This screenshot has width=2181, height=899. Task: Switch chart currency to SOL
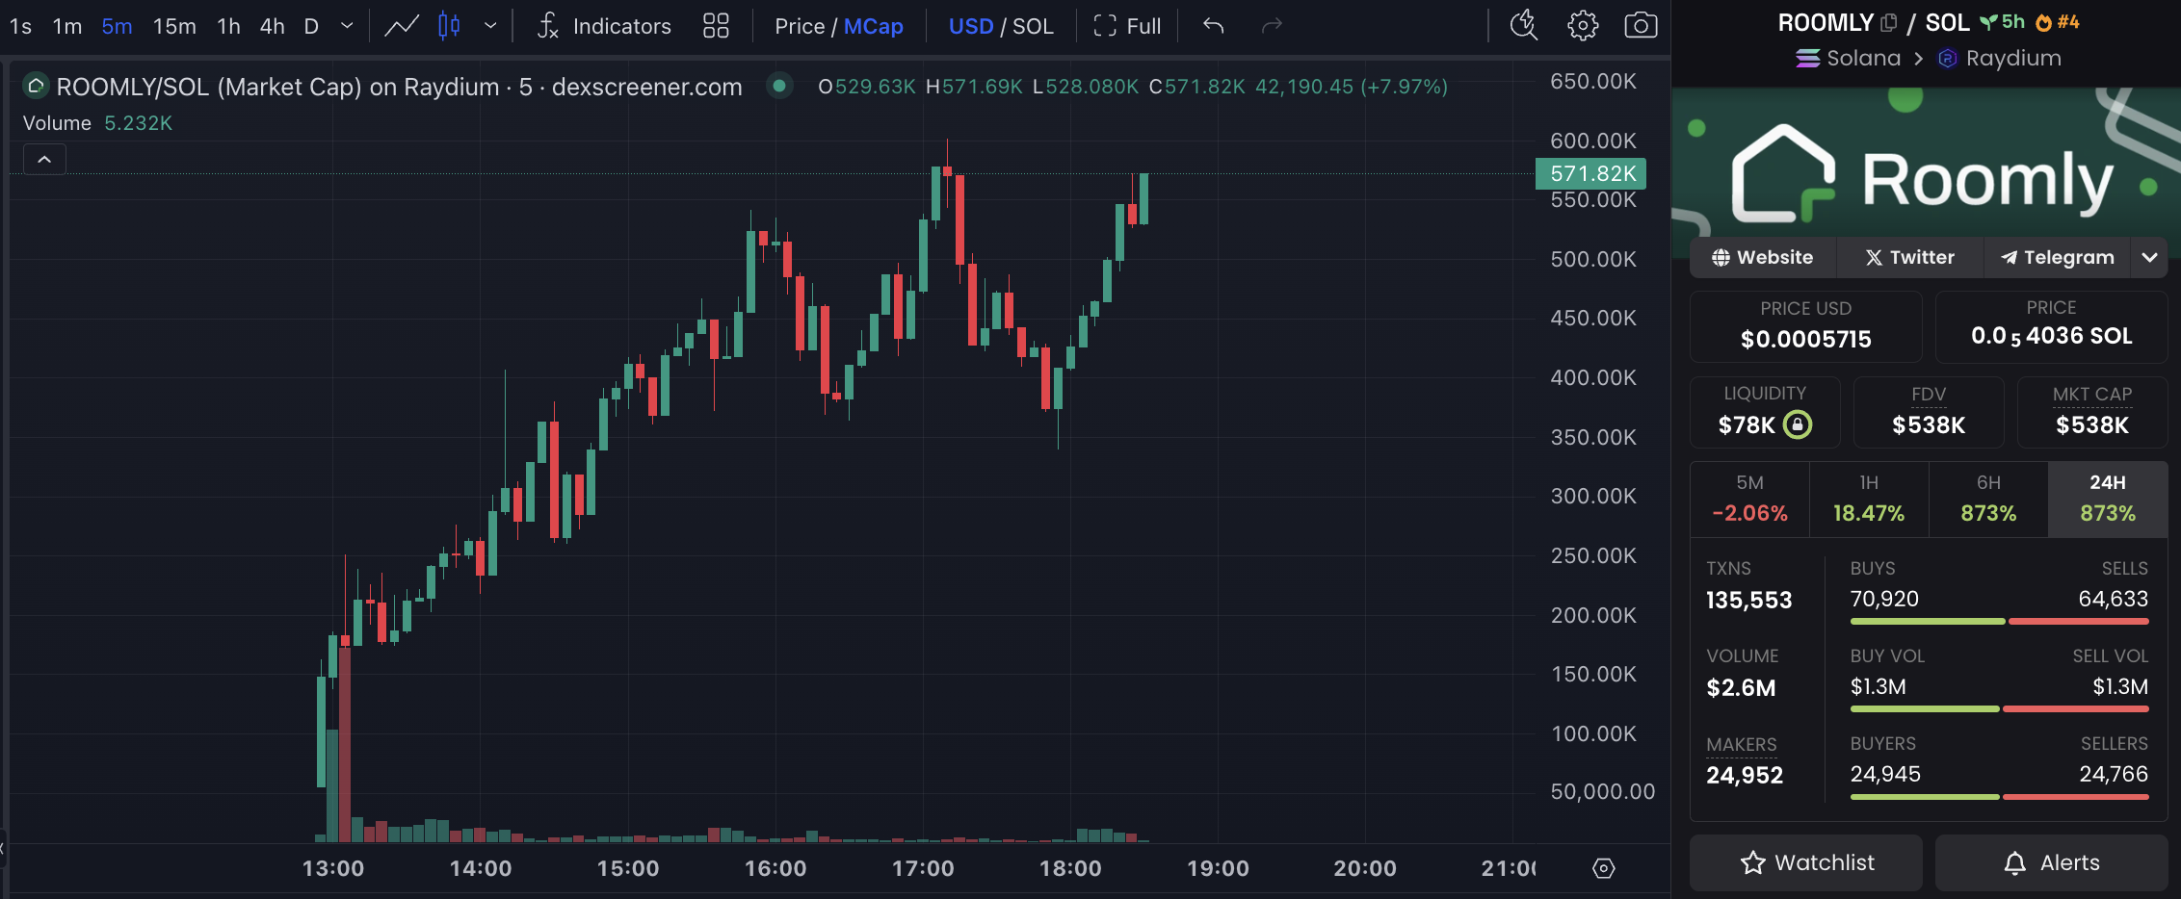pyautogui.click(x=1033, y=26)
